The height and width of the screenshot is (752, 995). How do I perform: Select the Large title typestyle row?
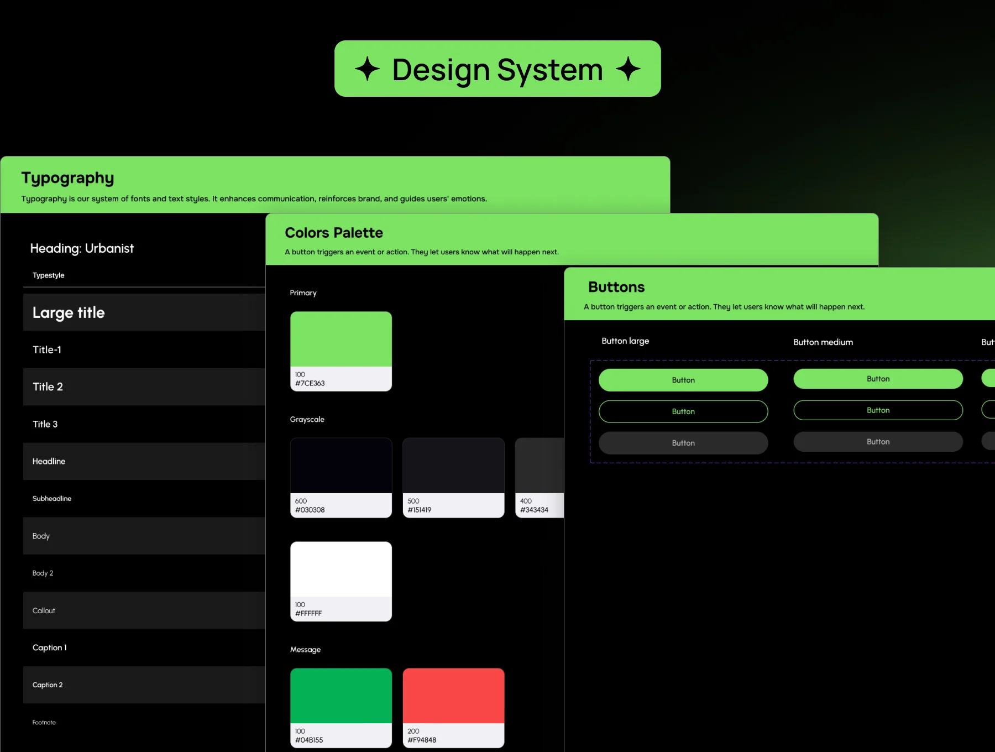pos(144,312)
